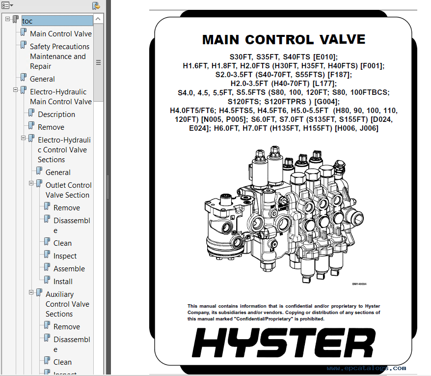Select the toc bookmark label
The width and height of the screenshot is (431, 376).
click(57, 21)
